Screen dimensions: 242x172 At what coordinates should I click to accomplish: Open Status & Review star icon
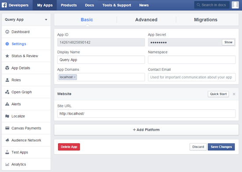(x=7, y=56)
